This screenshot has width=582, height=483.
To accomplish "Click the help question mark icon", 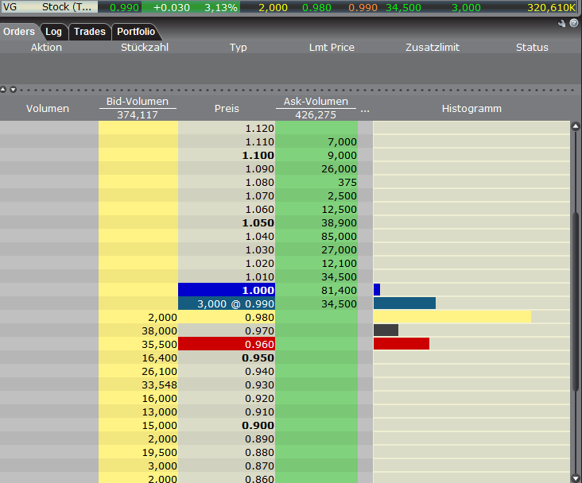I will (x=573, y=24).
